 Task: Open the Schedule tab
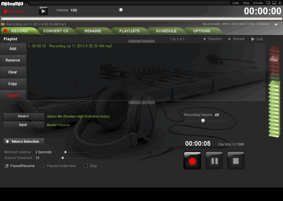(x=166, y=31)
